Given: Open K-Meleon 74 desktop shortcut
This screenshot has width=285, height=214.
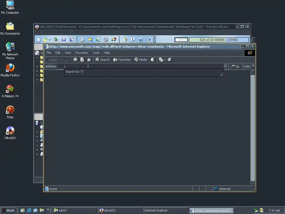Looking at the screenshot, I should click(10, 91).
